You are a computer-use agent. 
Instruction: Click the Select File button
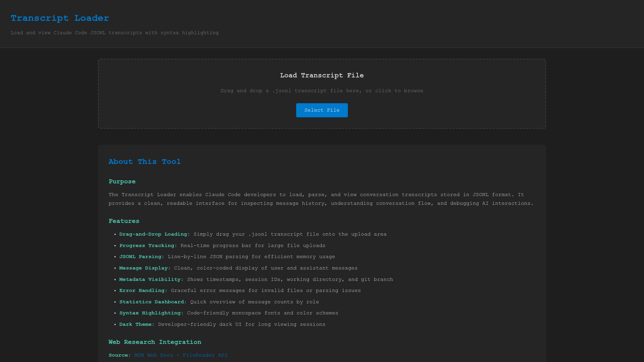tap(322, 110)
